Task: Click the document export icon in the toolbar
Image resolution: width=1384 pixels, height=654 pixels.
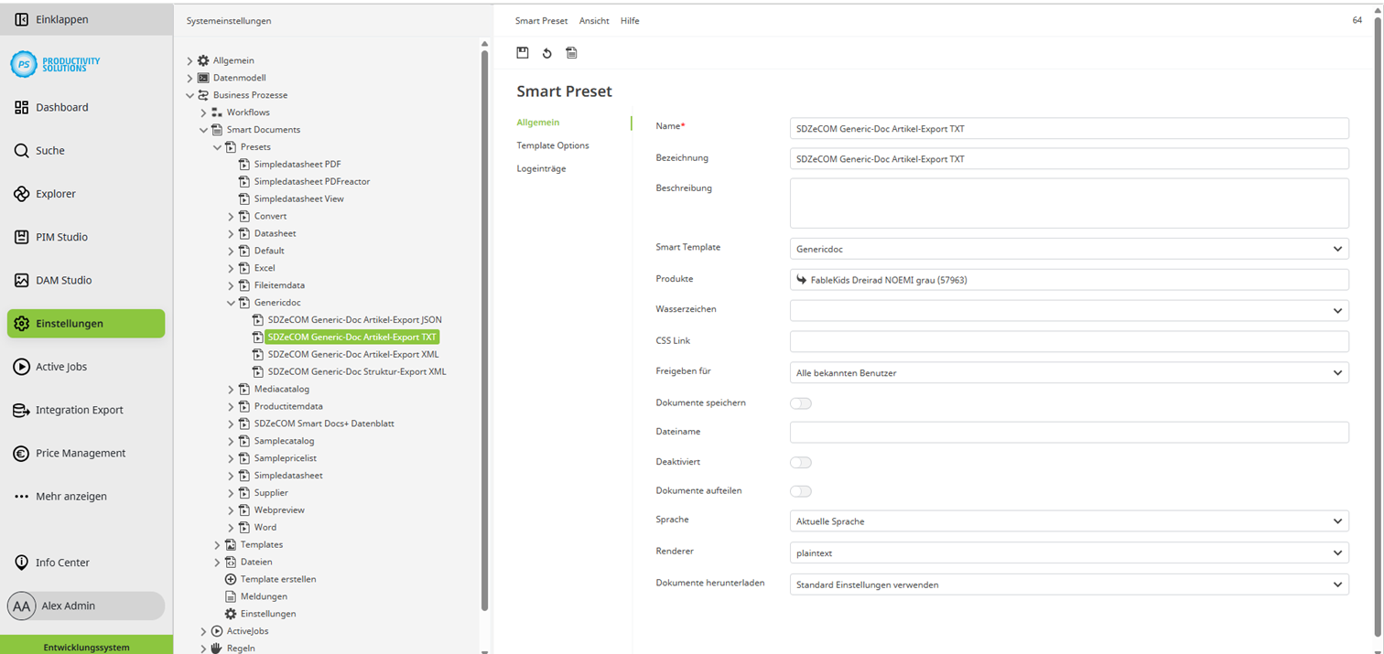Action: click(x=571, y=52)
